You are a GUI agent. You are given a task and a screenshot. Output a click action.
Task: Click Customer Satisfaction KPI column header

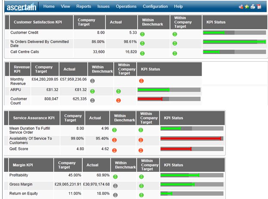(x=41, y=22)
